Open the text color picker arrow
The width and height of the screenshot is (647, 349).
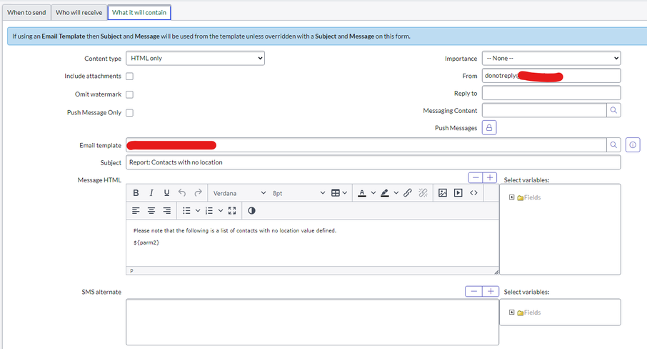[x=373, y=193]
